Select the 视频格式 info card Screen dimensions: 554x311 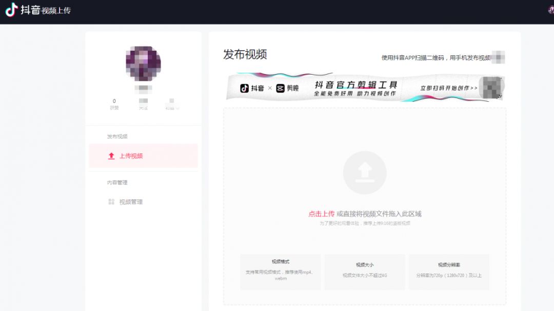coord(280,272)
